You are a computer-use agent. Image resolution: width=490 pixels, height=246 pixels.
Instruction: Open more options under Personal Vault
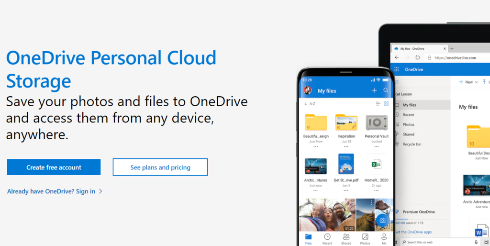click(x=377, y=146)
